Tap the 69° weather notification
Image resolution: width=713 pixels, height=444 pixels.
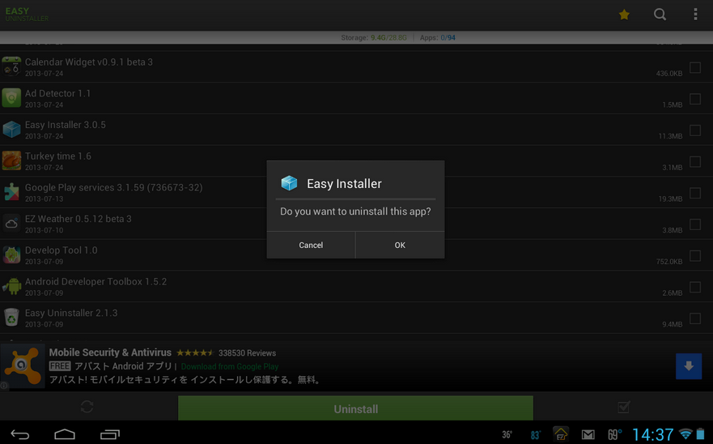coord(615,434)
